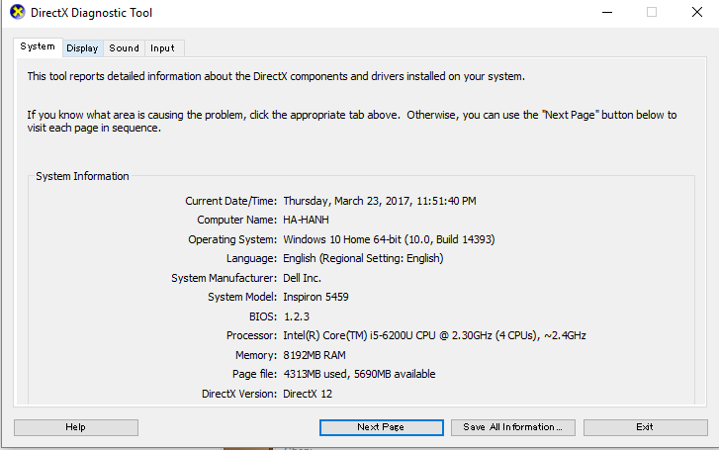Select the Windows 10 Home 64-bit value
719x450 pixels.
[389, 239]
